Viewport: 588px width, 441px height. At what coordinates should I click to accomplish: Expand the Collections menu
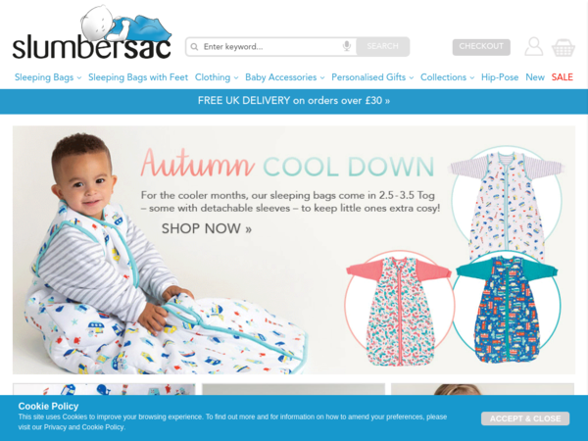448,77
